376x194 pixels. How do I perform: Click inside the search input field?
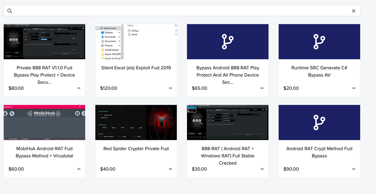coord(179,11)
